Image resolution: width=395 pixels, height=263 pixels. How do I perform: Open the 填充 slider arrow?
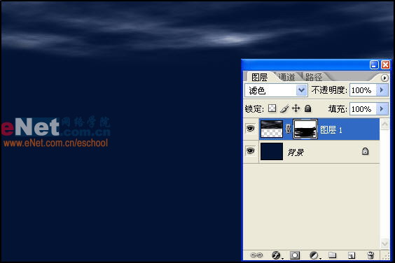coord(382,108)
